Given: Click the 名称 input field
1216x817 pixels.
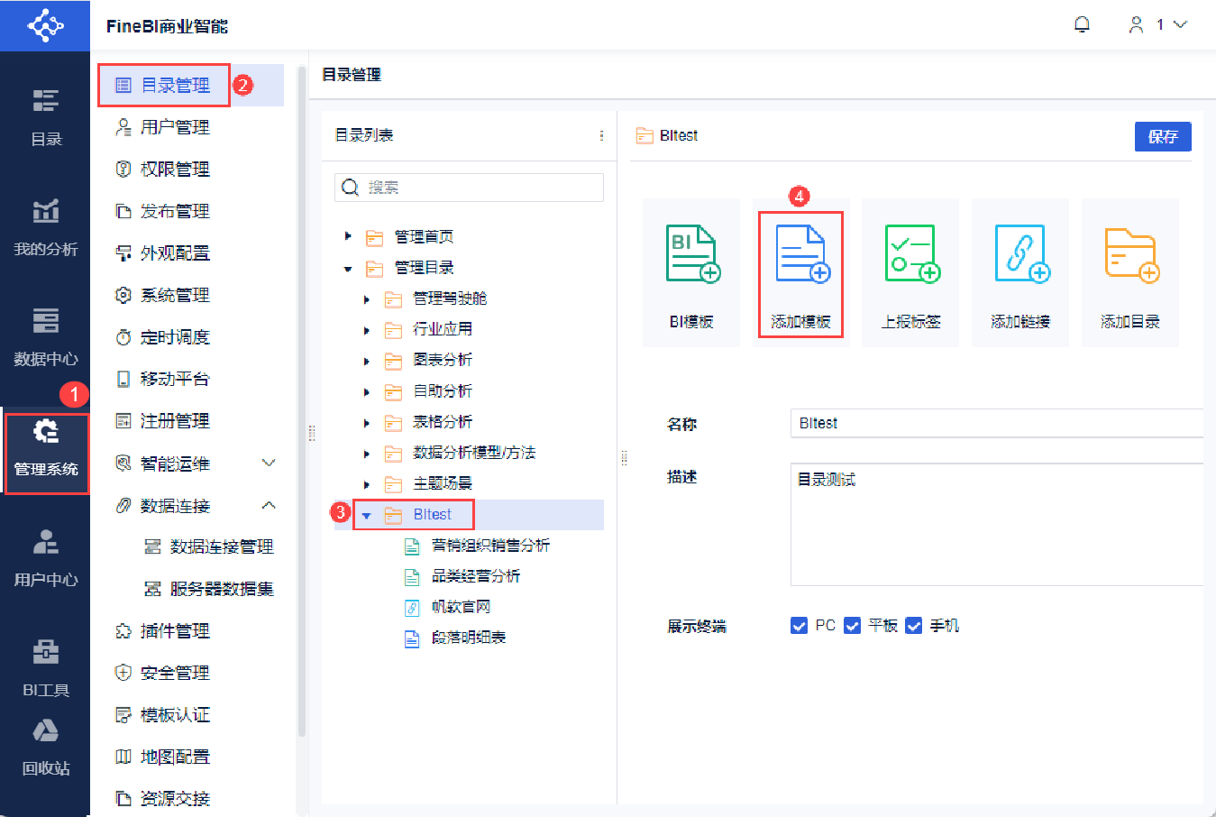Looking at the screenshot, I should (x=997, y=423).
